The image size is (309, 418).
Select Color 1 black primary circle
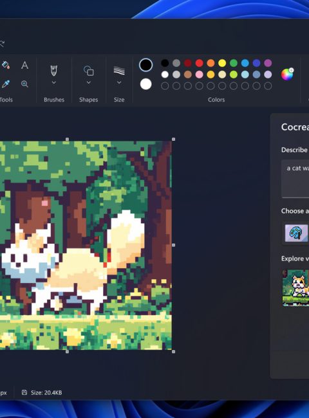click(145, 65)
